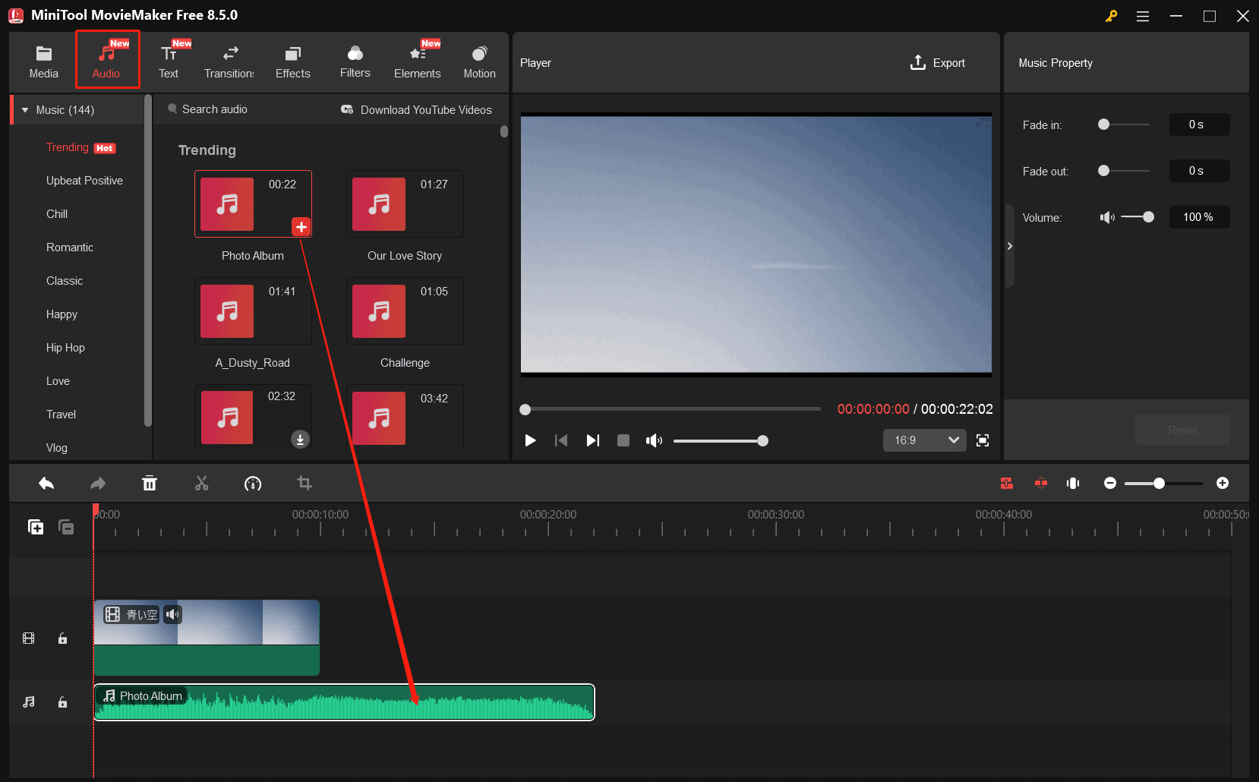The width and height of the screenshot is (1259, 782).
Task: Collapse the Music (144) category
Action: coord(27,109)
